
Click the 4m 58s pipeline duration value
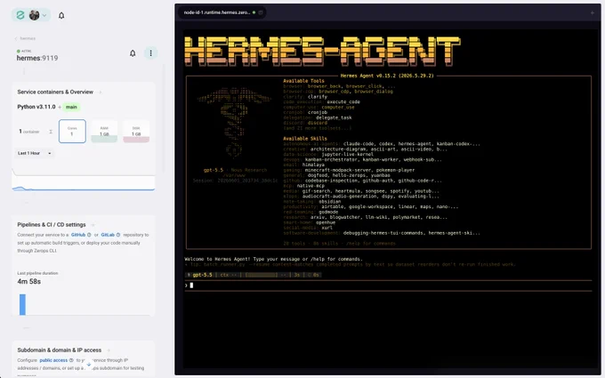tap(29, 282)
